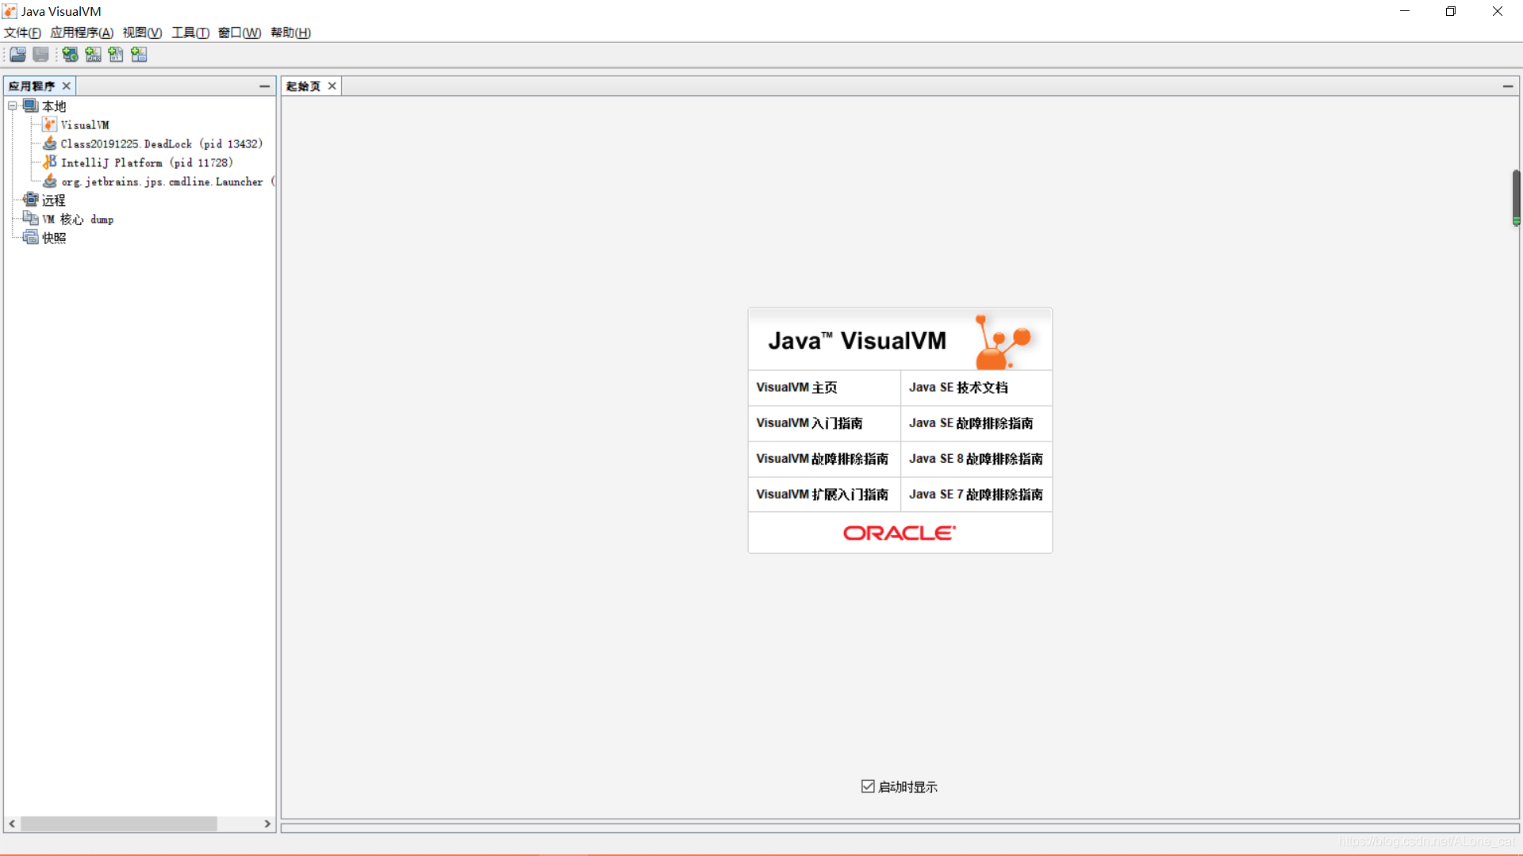Open the 帮助(H) menu
The width and height of the screenshot is (1523, 856).
click(290, 32)
